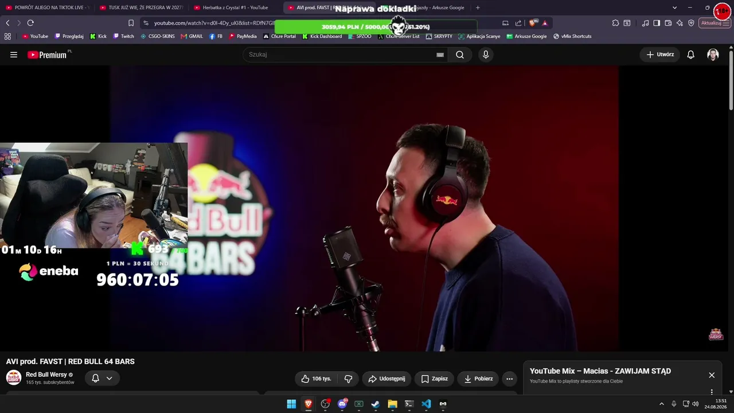Click the YouTube Mix – Macias playlist title
Image resolution: width=734 pixels, height=413 pixels.
(x=600, y=371)
